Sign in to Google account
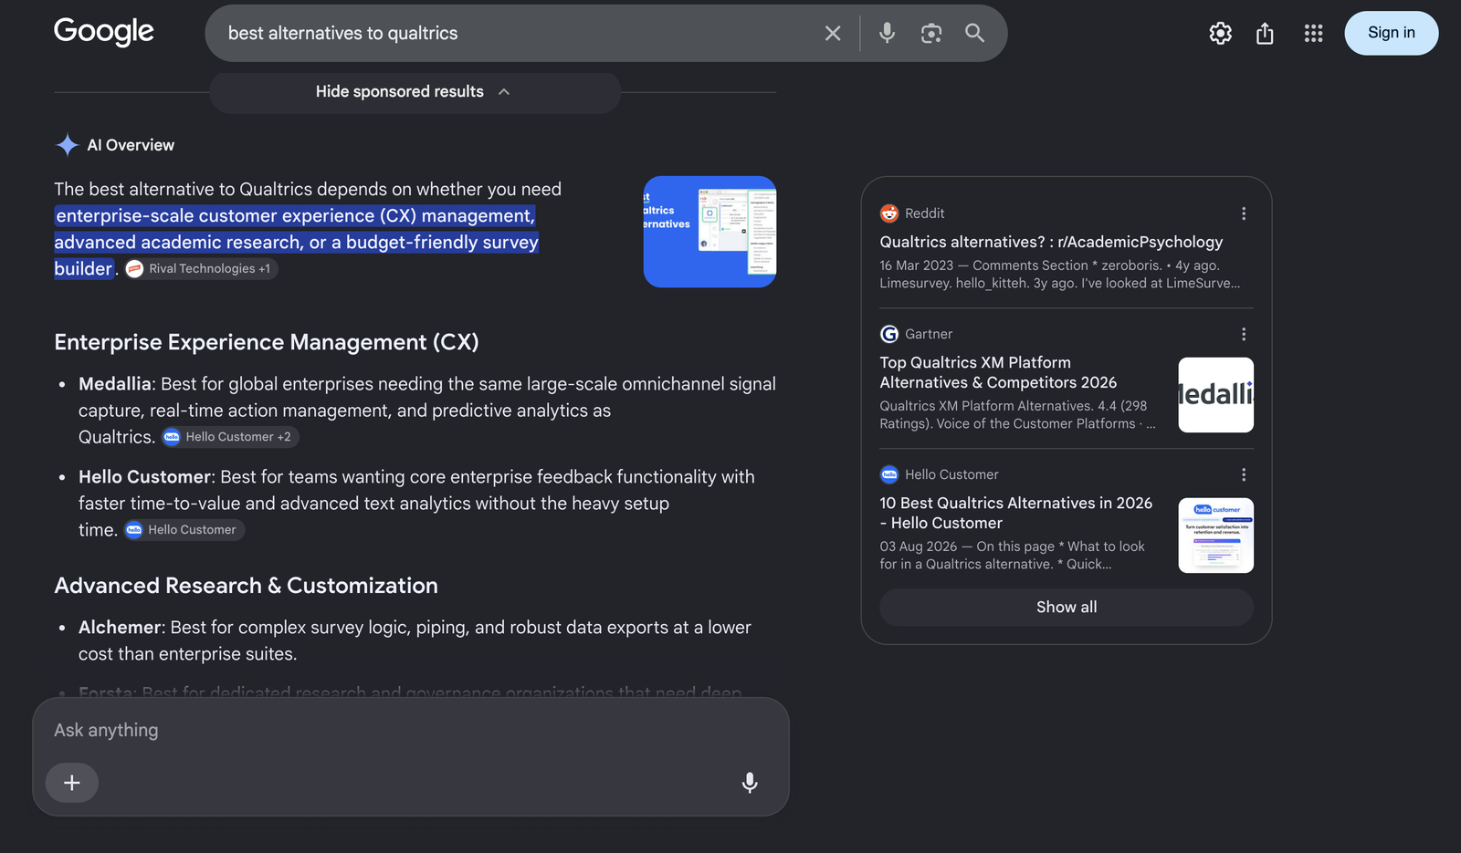 click(x=1392, y=33)
